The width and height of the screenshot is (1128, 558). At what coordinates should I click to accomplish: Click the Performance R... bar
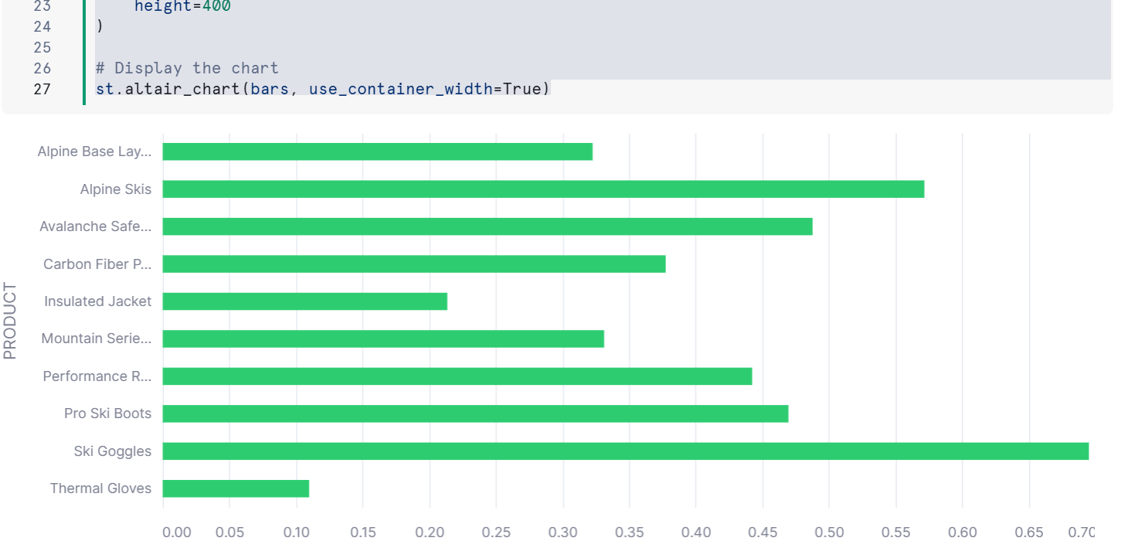(x=457, y=376)
